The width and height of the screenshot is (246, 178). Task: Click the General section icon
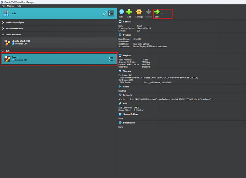120,22
